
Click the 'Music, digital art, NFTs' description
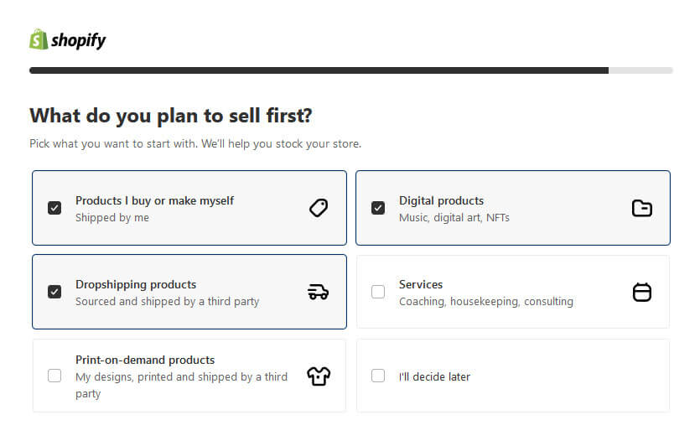coord(454,217)
